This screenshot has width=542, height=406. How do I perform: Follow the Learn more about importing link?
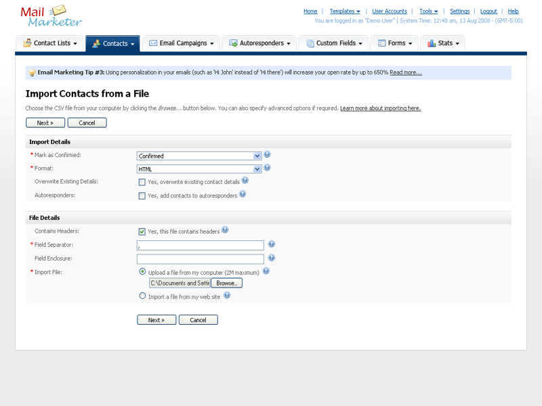380,108
